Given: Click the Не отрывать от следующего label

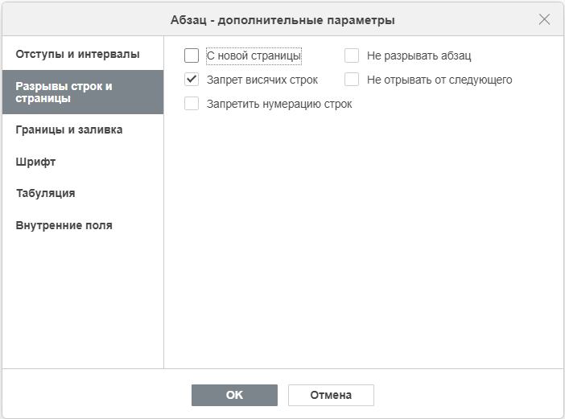Looking at the screenshot, I should click(439, 80).
